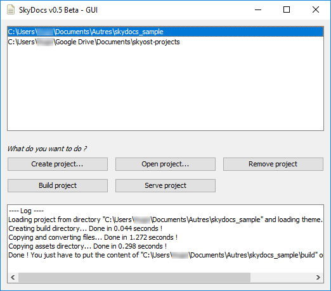Screen dimensions: 331x291
Task: Click the "Copying and converting files" log line
Action: (93, 237)
